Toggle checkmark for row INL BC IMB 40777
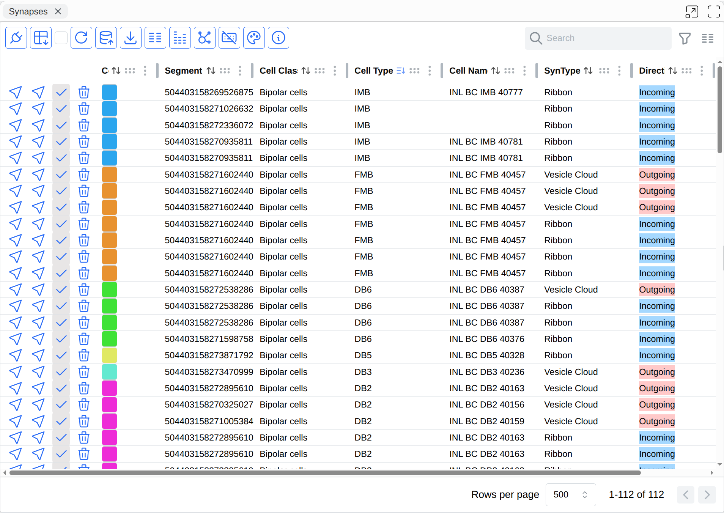 coord(61,92)
